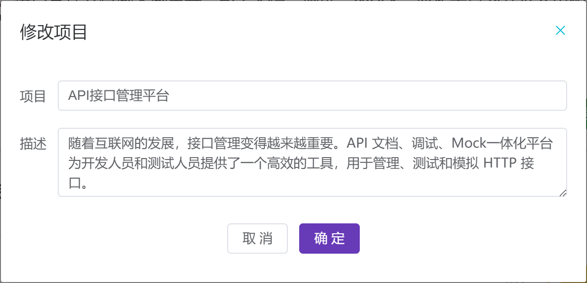Image resolution: width=587 pixels, height=283 pixels.
Task: Click the 描述 field label
Action: click(33, 144)
